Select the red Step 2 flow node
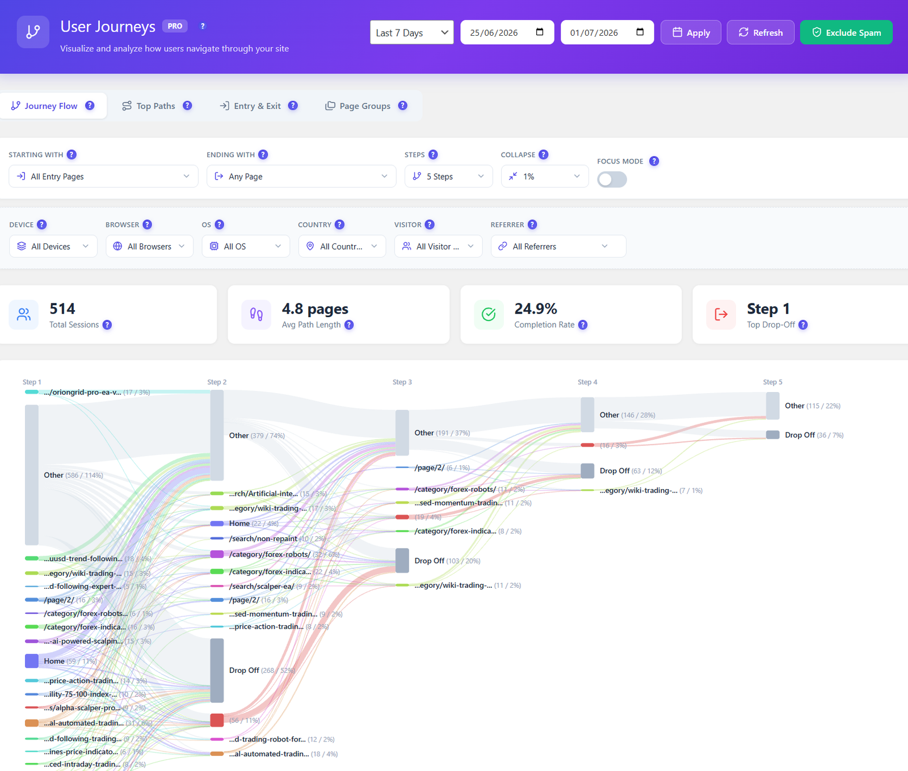Image resolution: width=908 pixels, height=771 pixels. (x=217, y=720)
